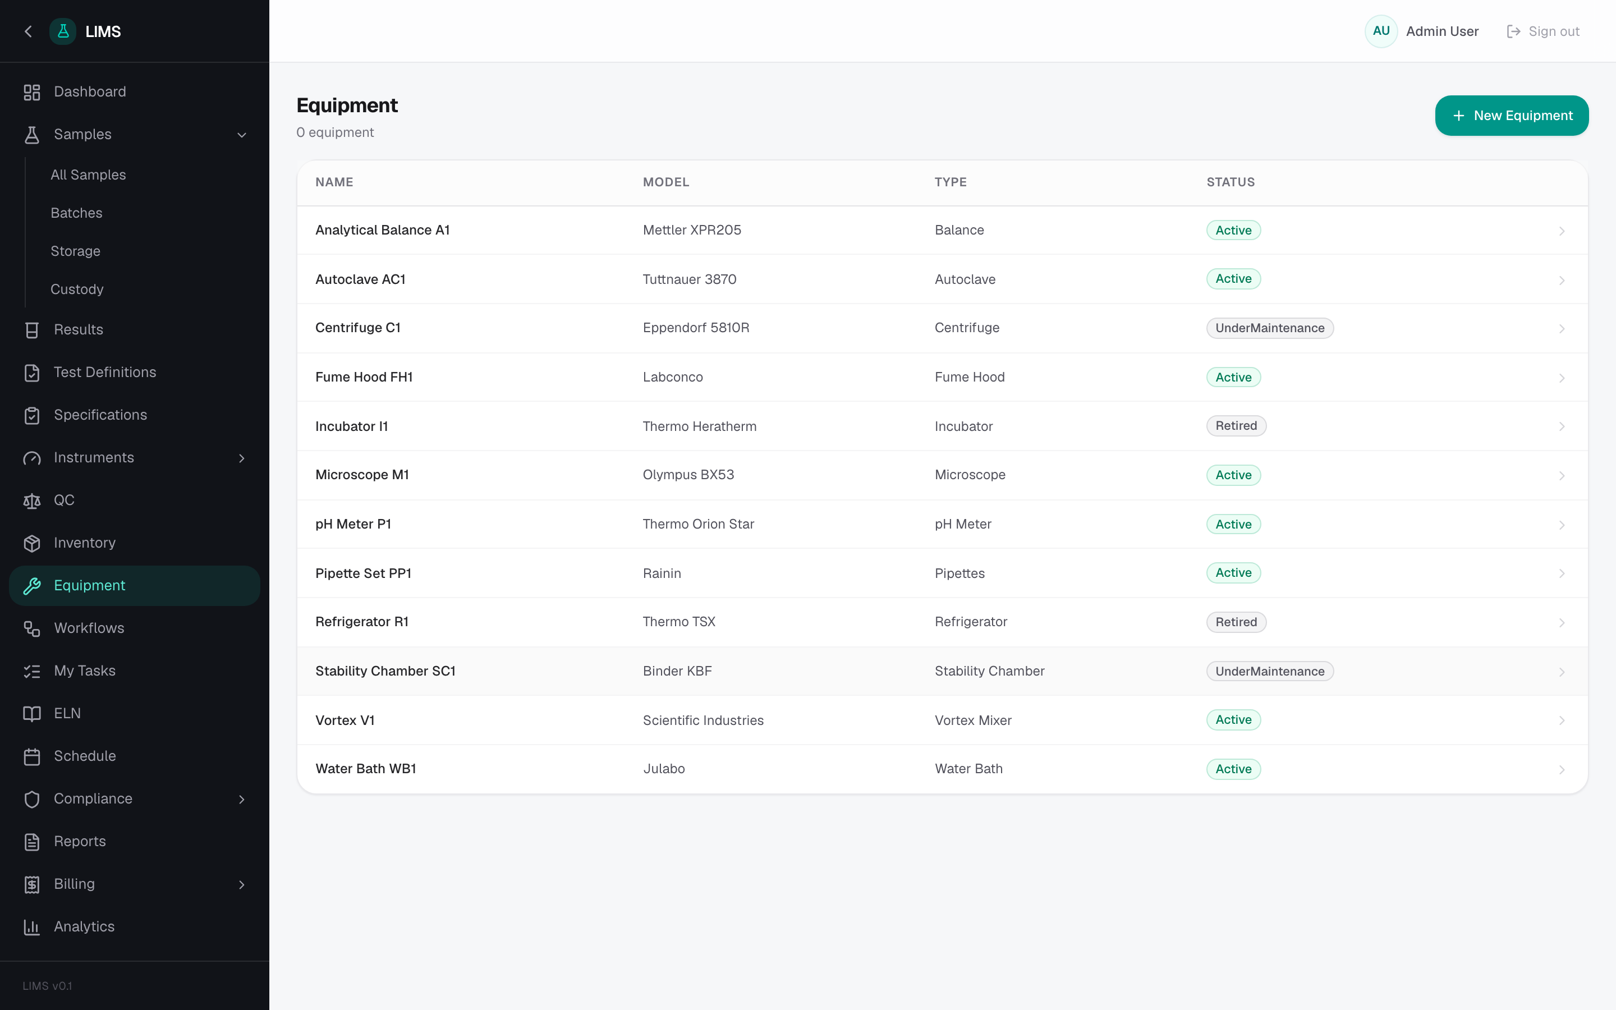Click the LIMS flask logo icon
1616x1010 pixels.
pyautogui.click(x=63, y=31)
